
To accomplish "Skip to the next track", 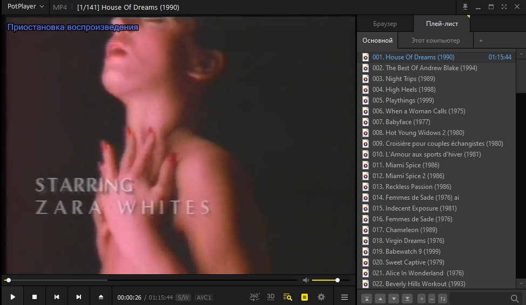I will (78, 297).
